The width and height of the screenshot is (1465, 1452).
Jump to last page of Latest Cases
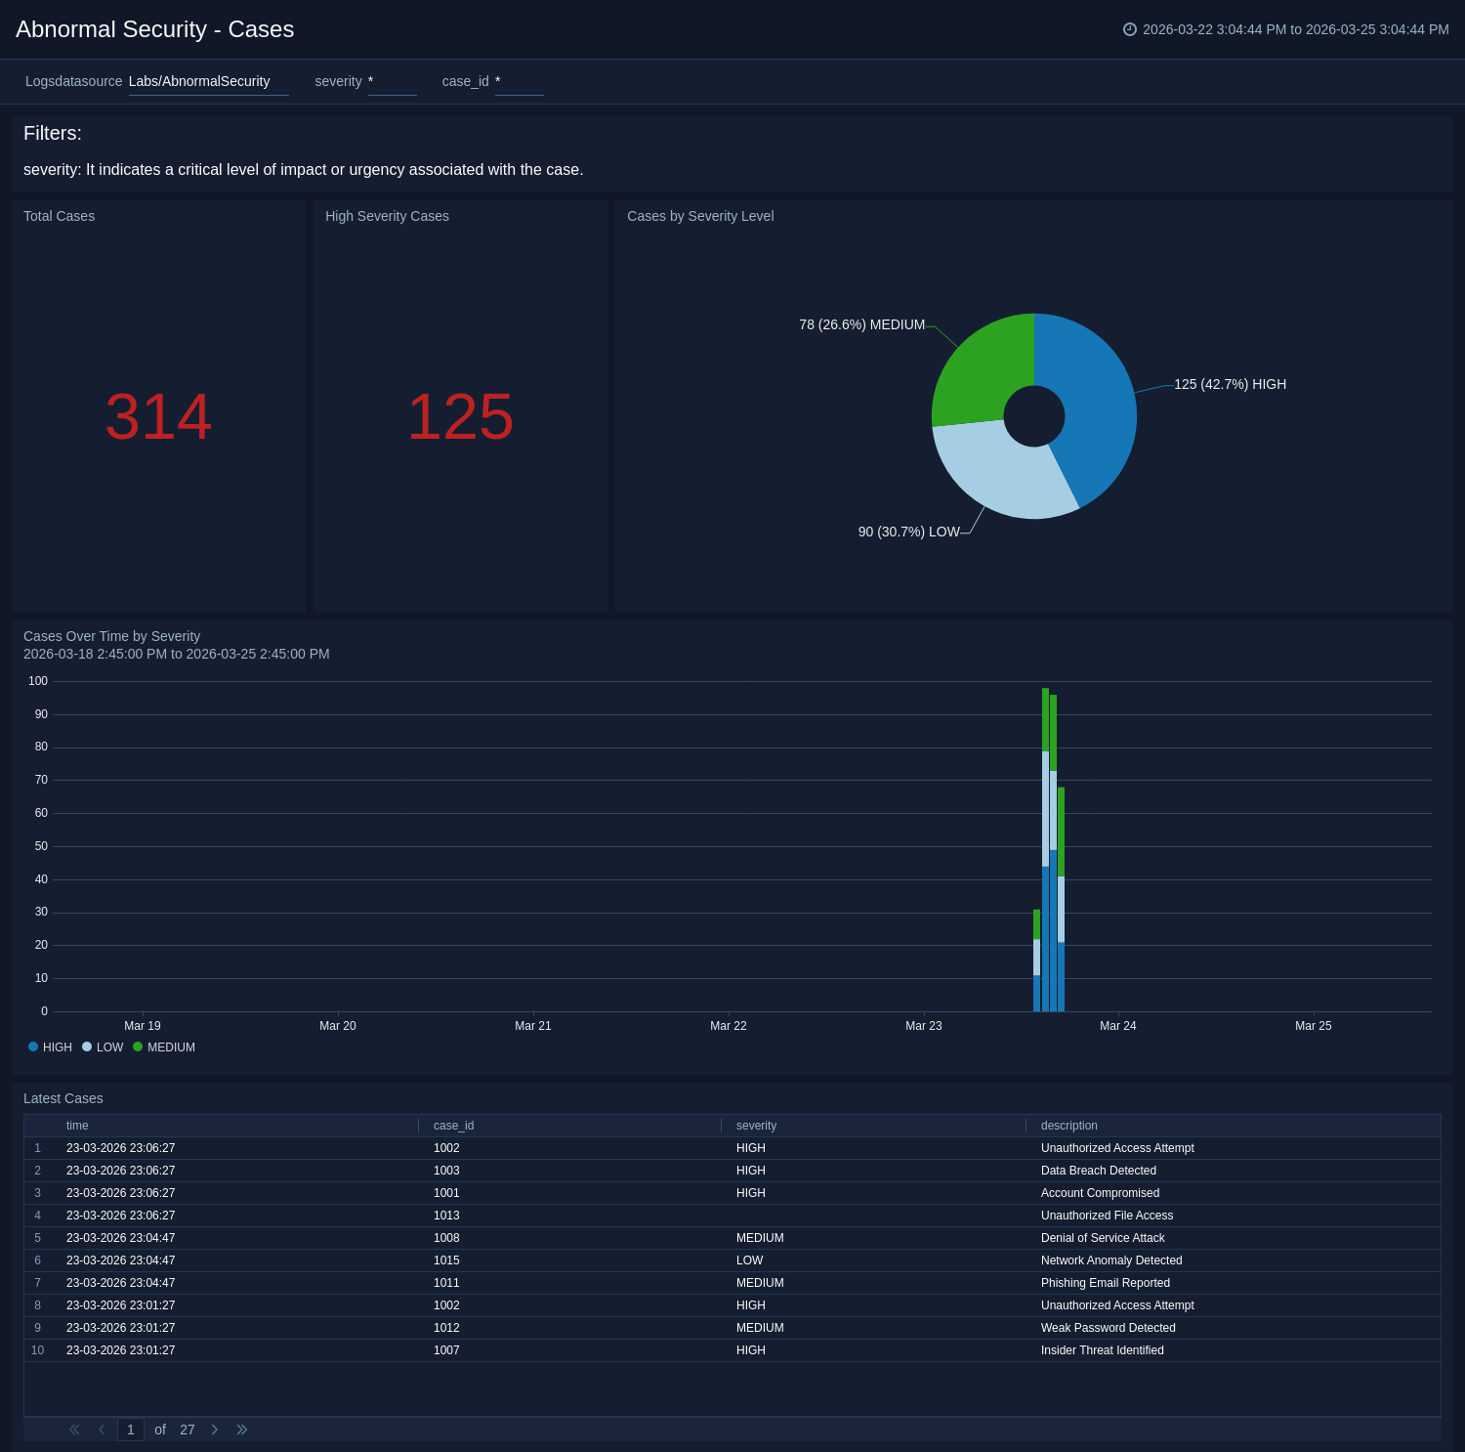tap(242, 1430)
